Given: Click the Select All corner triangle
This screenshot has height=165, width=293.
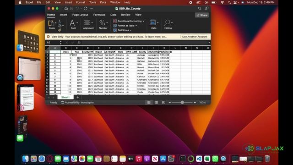Looking at the screenshot, I should [48, 48].
